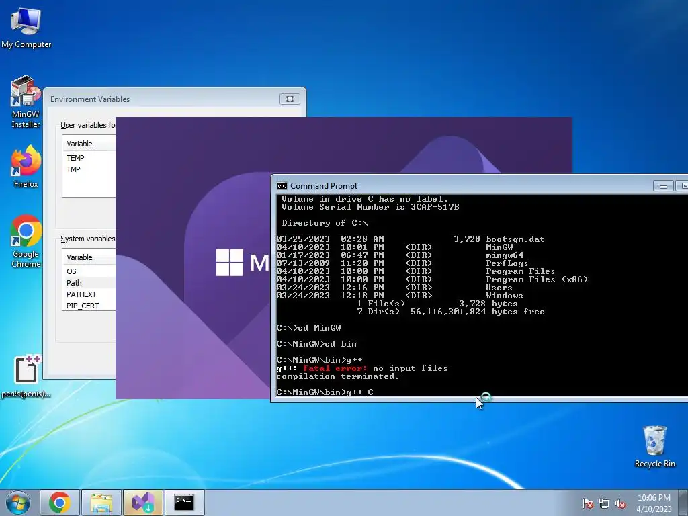Open My Computer desktop icon

click(26, 28)
